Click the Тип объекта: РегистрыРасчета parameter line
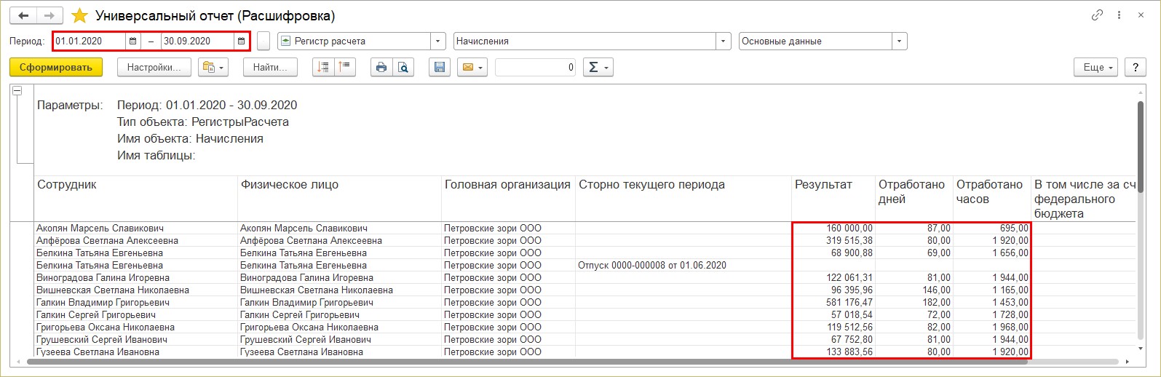The width and height of the screenshot is (1161, 377). 203,122
